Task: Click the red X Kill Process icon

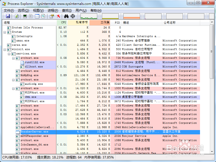Action: coord(59,16)
